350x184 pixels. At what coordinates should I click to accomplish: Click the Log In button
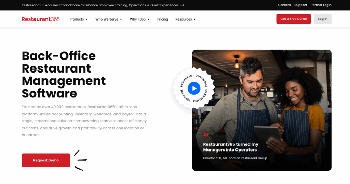(323, 19)
